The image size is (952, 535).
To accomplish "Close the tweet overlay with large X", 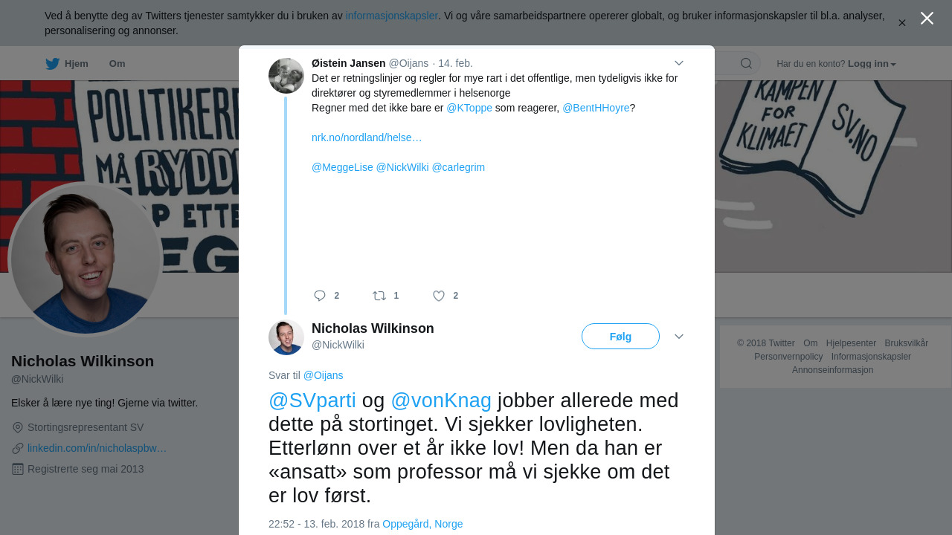I will (x=927, y=19).
